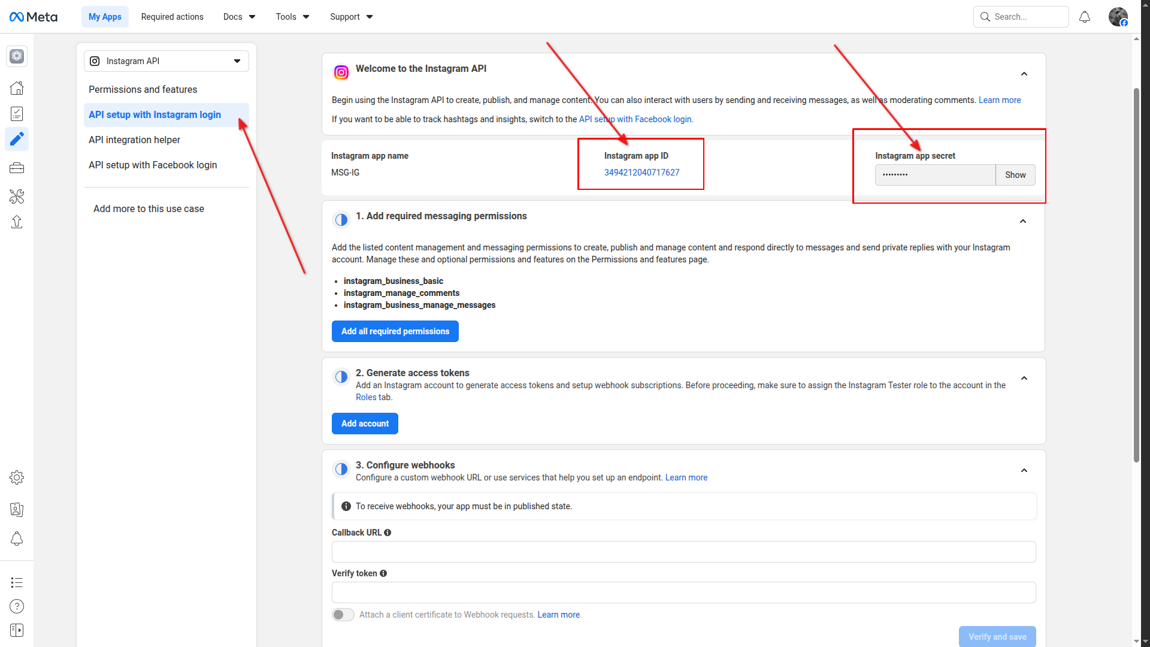Click the Callback URL input field
Viewport: 1150px width, 647px height.
(683, 551)
